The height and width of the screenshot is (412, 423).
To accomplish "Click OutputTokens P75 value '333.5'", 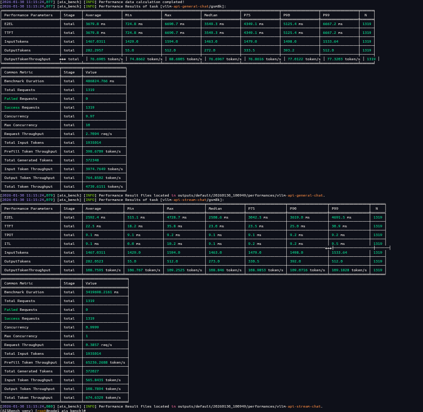I will [249, 50].
